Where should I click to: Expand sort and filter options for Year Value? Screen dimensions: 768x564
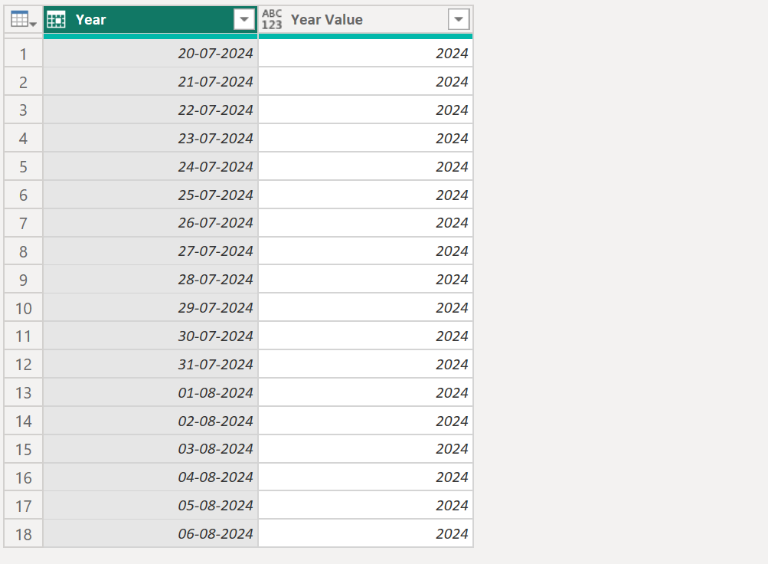458,19
